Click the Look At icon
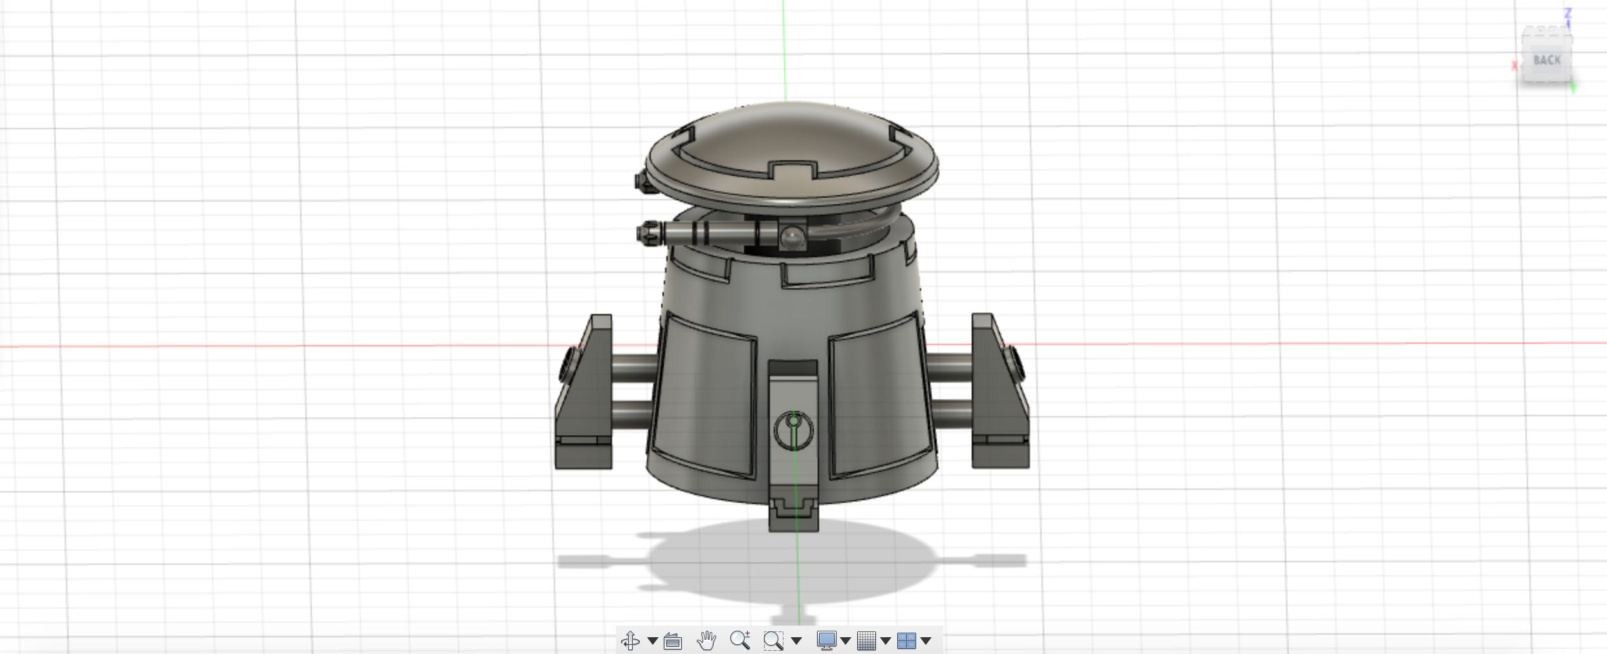 point(673,640)
